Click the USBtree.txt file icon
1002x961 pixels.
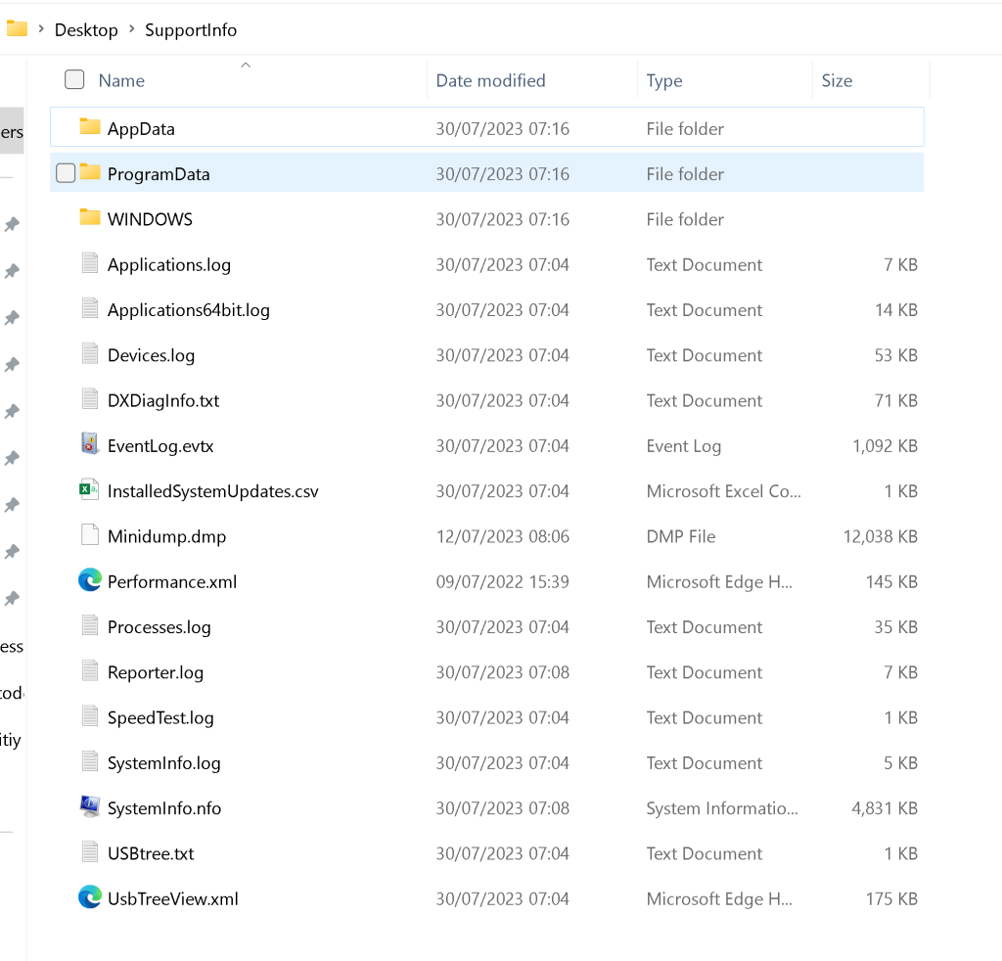[90, 852]
